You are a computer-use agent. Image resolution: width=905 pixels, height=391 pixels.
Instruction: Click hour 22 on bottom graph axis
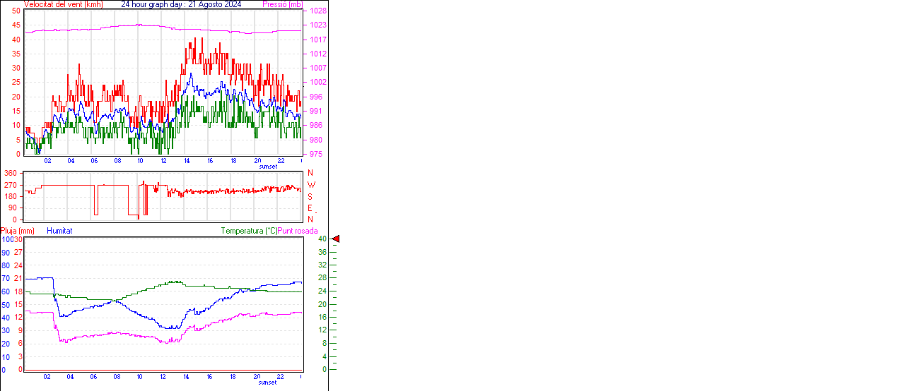click(281, 377)
